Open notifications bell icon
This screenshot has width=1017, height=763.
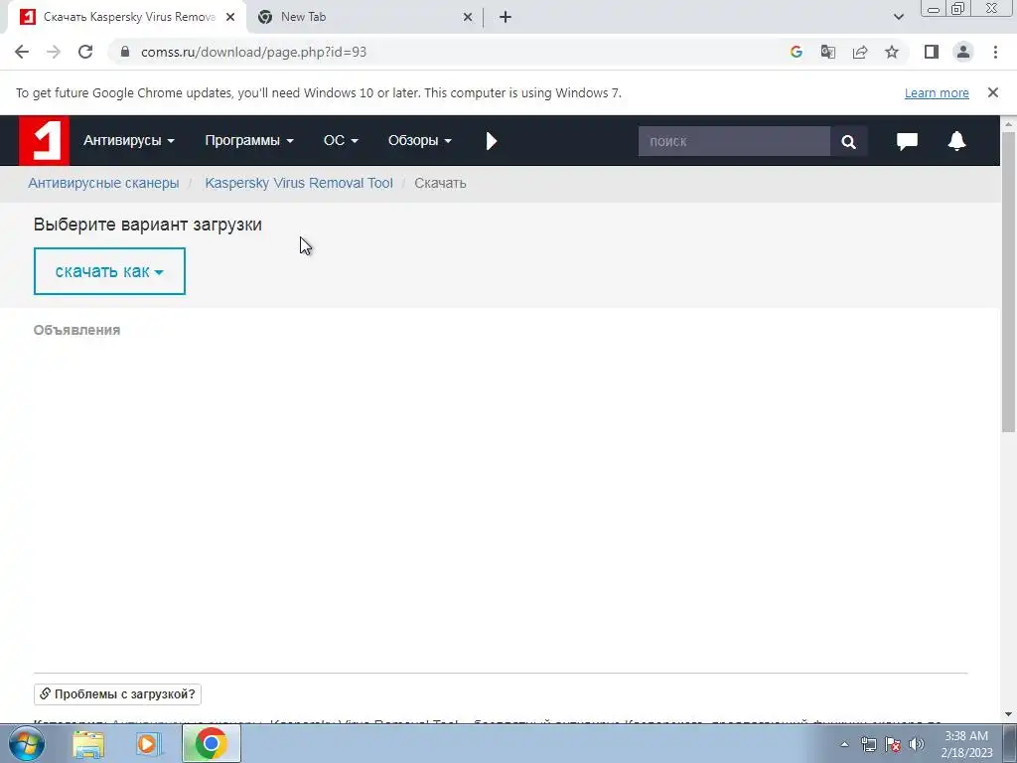coord(956,141)
